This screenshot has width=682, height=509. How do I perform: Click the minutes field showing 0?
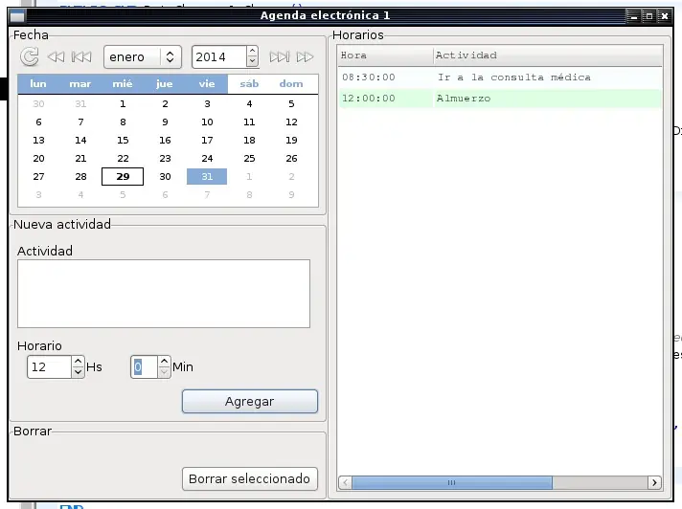(144, 367)
